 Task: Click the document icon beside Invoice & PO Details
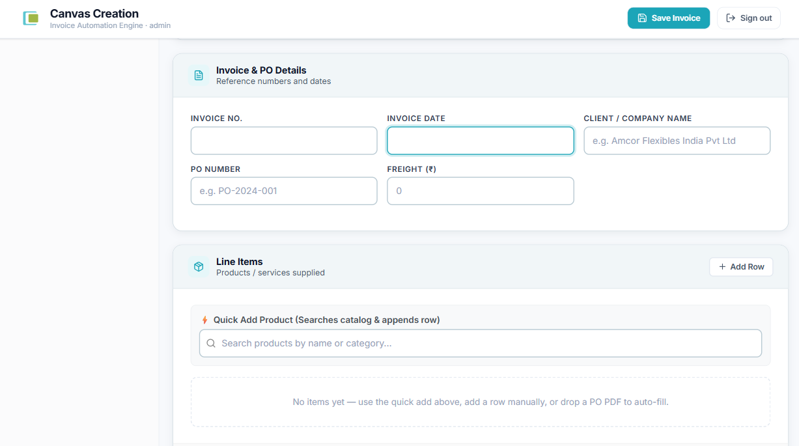(x=199, y=76)
